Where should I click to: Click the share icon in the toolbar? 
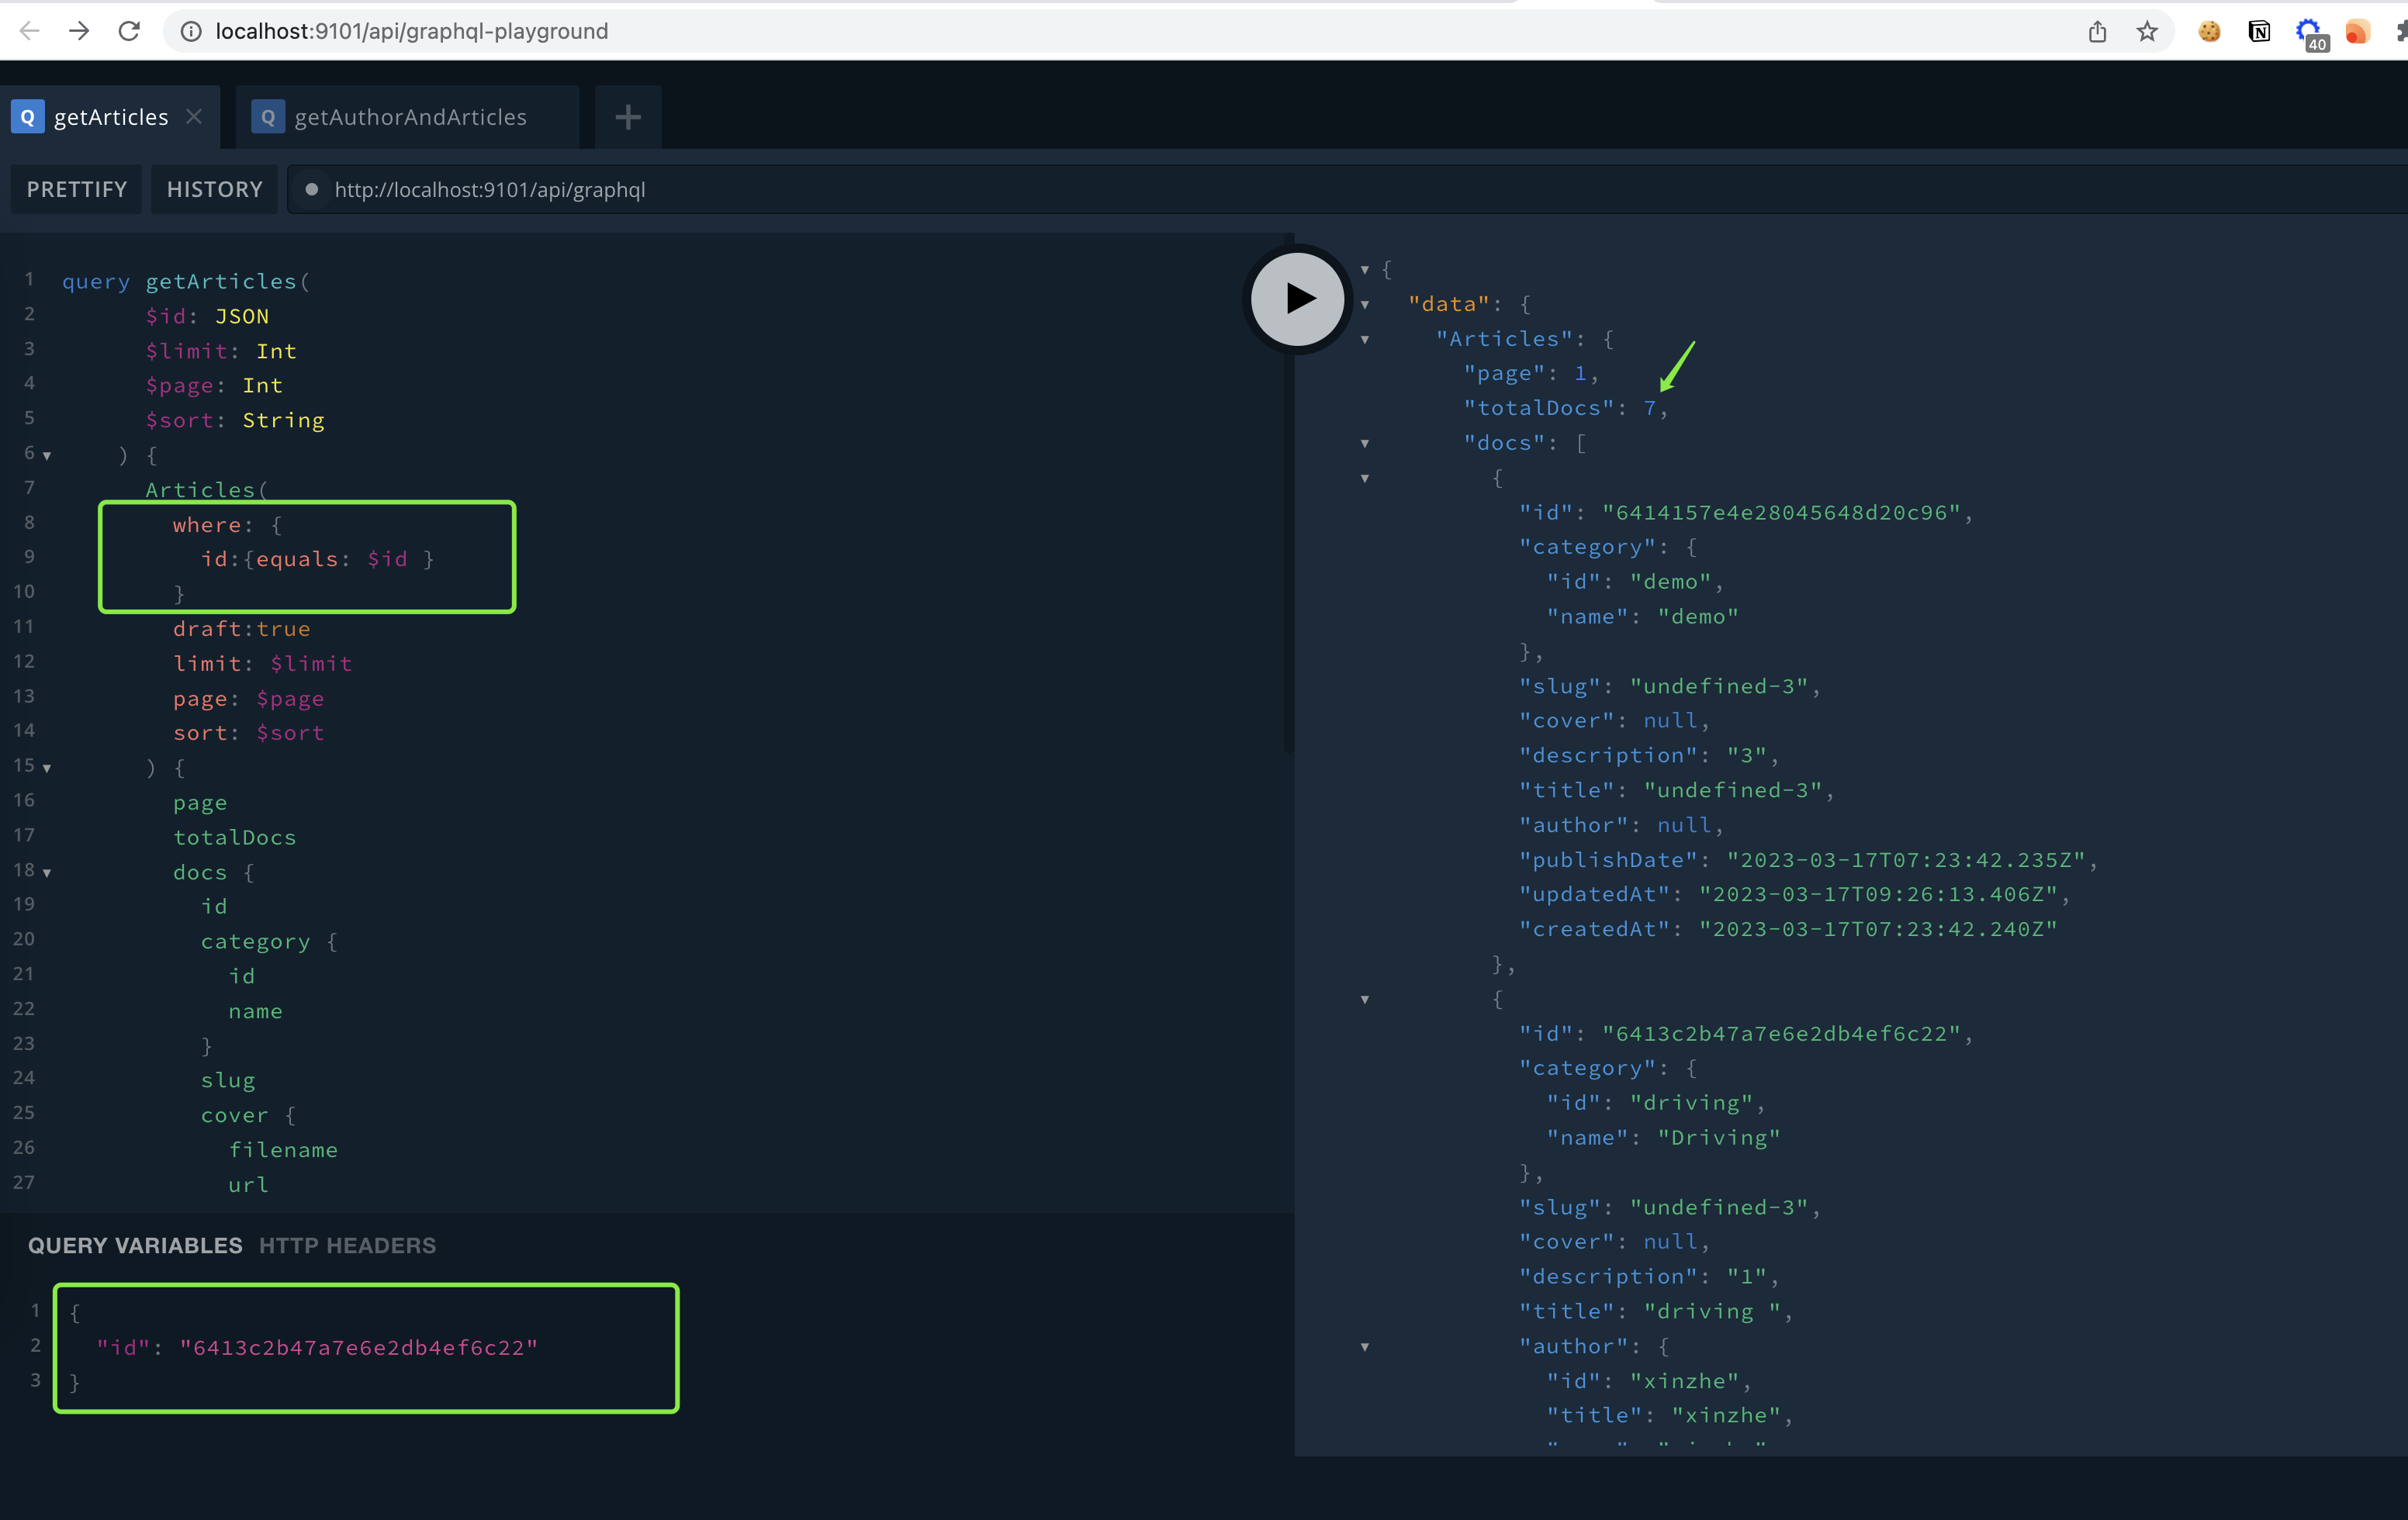tap(2097, 31)
